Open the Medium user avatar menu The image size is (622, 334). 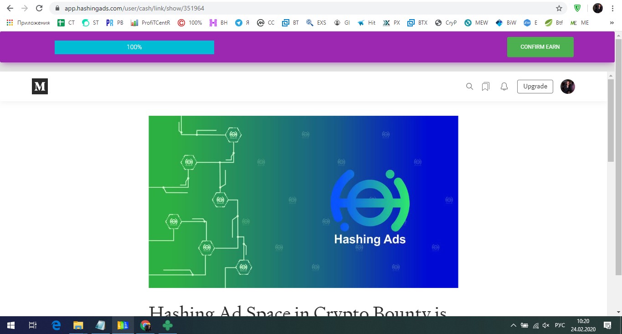click(568, 87)
